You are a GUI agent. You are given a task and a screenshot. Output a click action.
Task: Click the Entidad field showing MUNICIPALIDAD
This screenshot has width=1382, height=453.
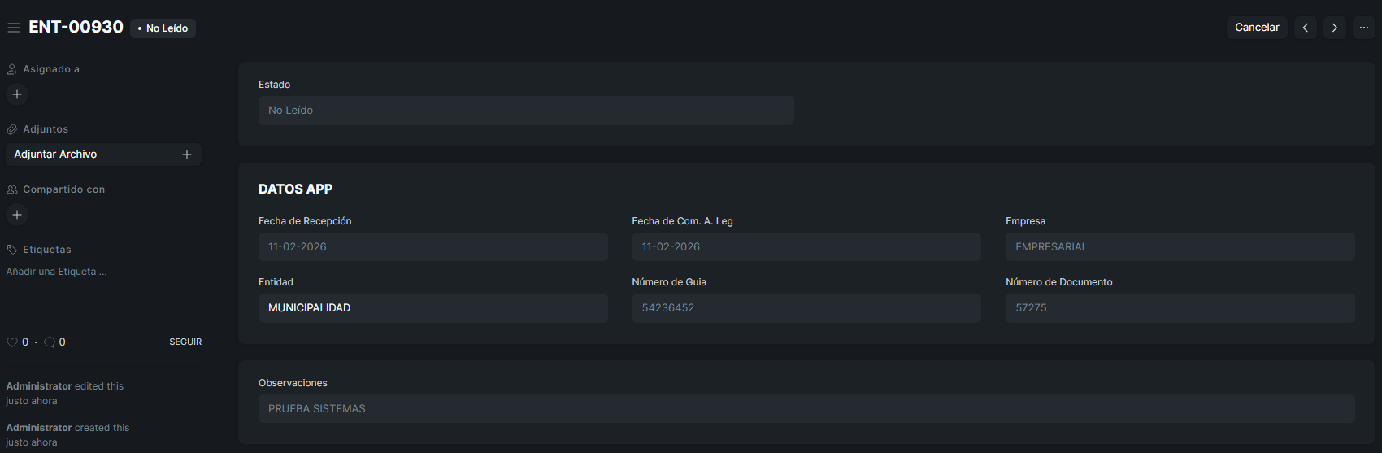(x=432, y=308)
